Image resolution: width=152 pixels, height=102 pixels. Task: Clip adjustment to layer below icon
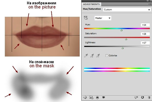pyautogui.click(x=97, y=97)
